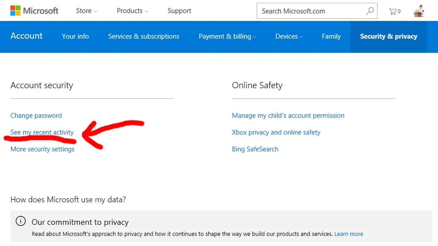Select Security & privacy tab
This screenshot has width=438, height=246.
click(388, 36)
